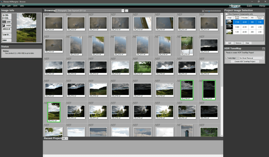Toggle the Auto Align checkbox
Image resolution: width=269 pixels, height=157 pixels.
226,58
